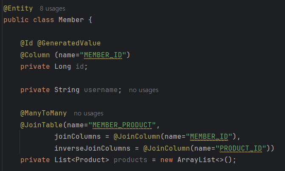Click the @GeneratedValue annotation
285x171 pixels.
tap(69, 43)
